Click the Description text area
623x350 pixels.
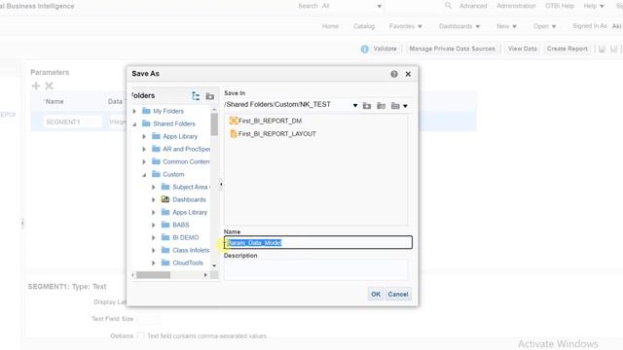(x=315, y=269)
